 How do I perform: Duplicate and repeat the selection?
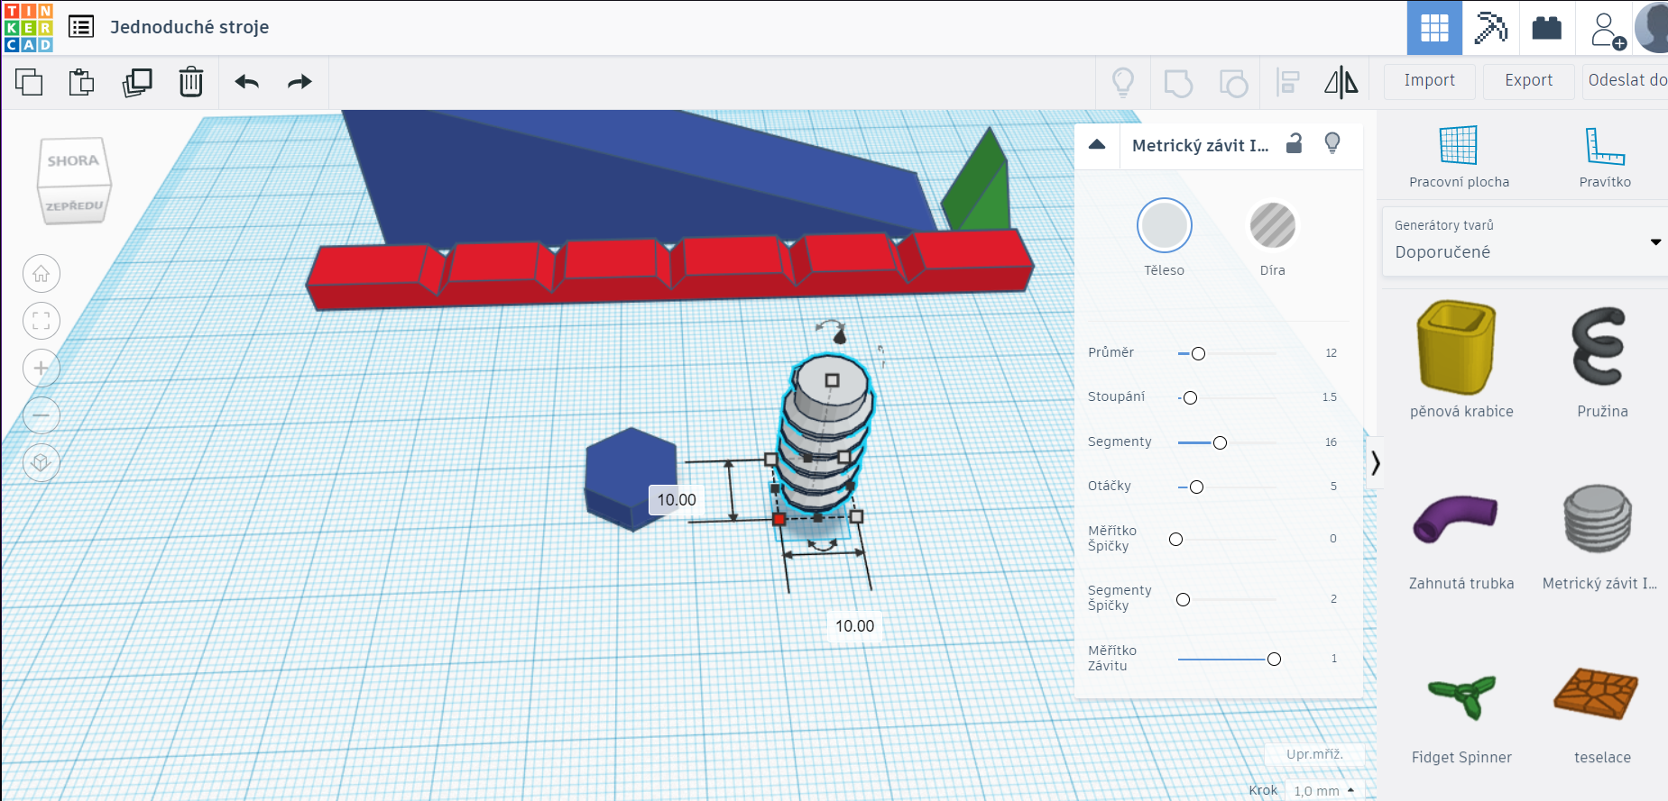coord(137,82)
